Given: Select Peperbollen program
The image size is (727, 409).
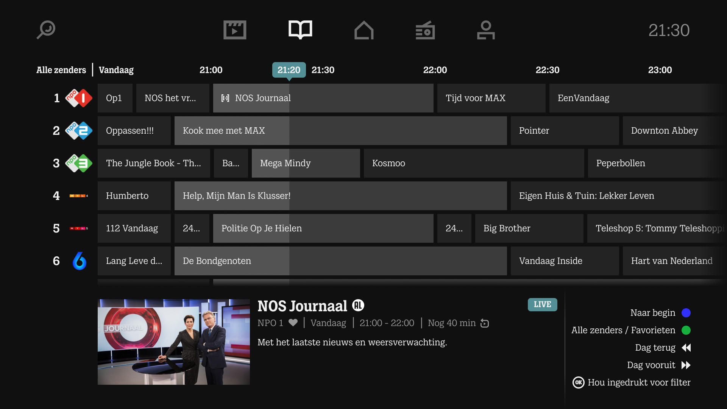Looking at the screenshot, I should (657, 163).
